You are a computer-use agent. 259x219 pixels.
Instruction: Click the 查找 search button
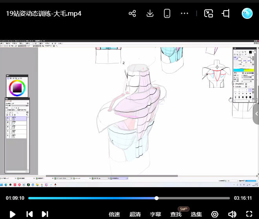pos(176,214)
